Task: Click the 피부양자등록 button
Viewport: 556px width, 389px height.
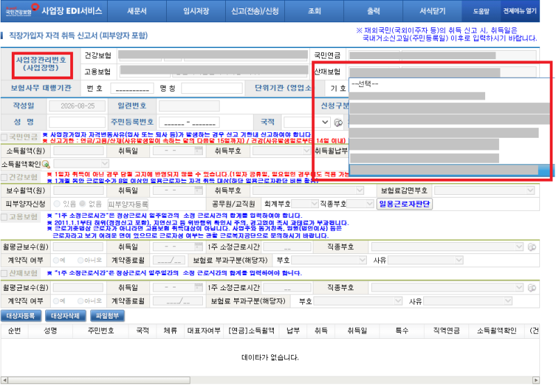Action: pyautogui.click(x=128, y=204)
